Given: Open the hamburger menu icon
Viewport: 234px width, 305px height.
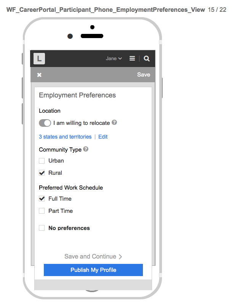Looking at the screenshot, I should pos(132,59).
